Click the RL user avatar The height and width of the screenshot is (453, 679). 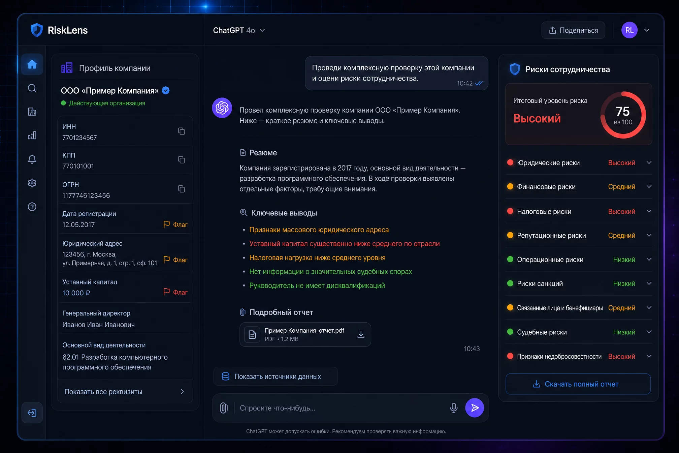click(629, 30)
